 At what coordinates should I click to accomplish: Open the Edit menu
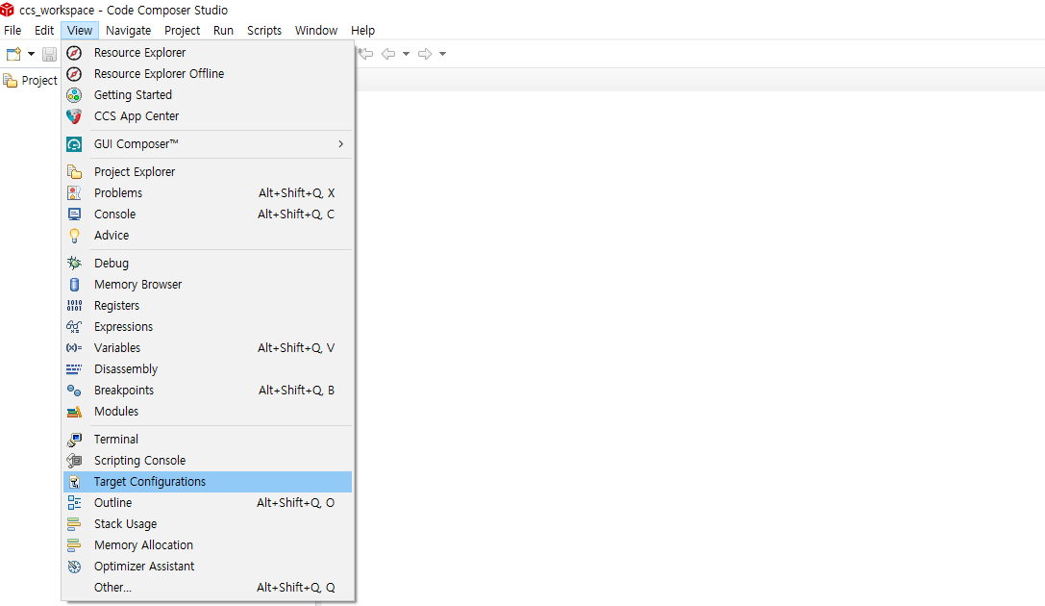point(44,31)
